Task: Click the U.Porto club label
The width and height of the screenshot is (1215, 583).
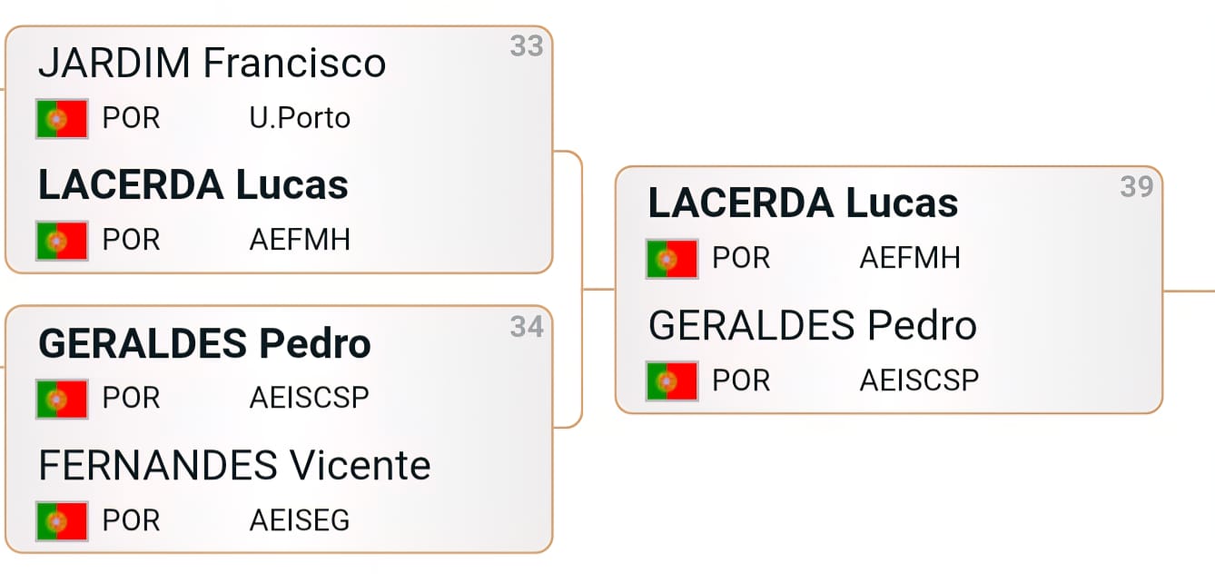Action: (300, 118)
